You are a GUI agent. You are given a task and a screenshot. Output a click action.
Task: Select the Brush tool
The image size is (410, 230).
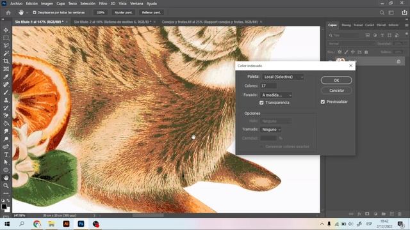(6, 92)
